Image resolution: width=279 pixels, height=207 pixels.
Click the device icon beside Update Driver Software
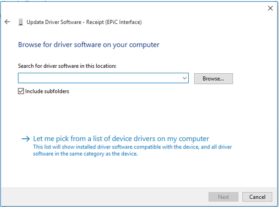tap(21, 22)
